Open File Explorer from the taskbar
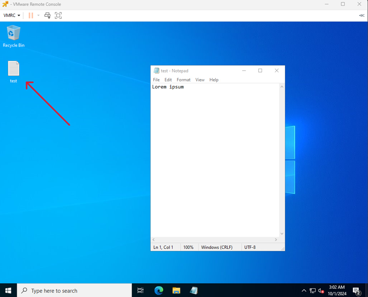Image resolution: width=368 pixels, height=297 pixels. point(176,290)
